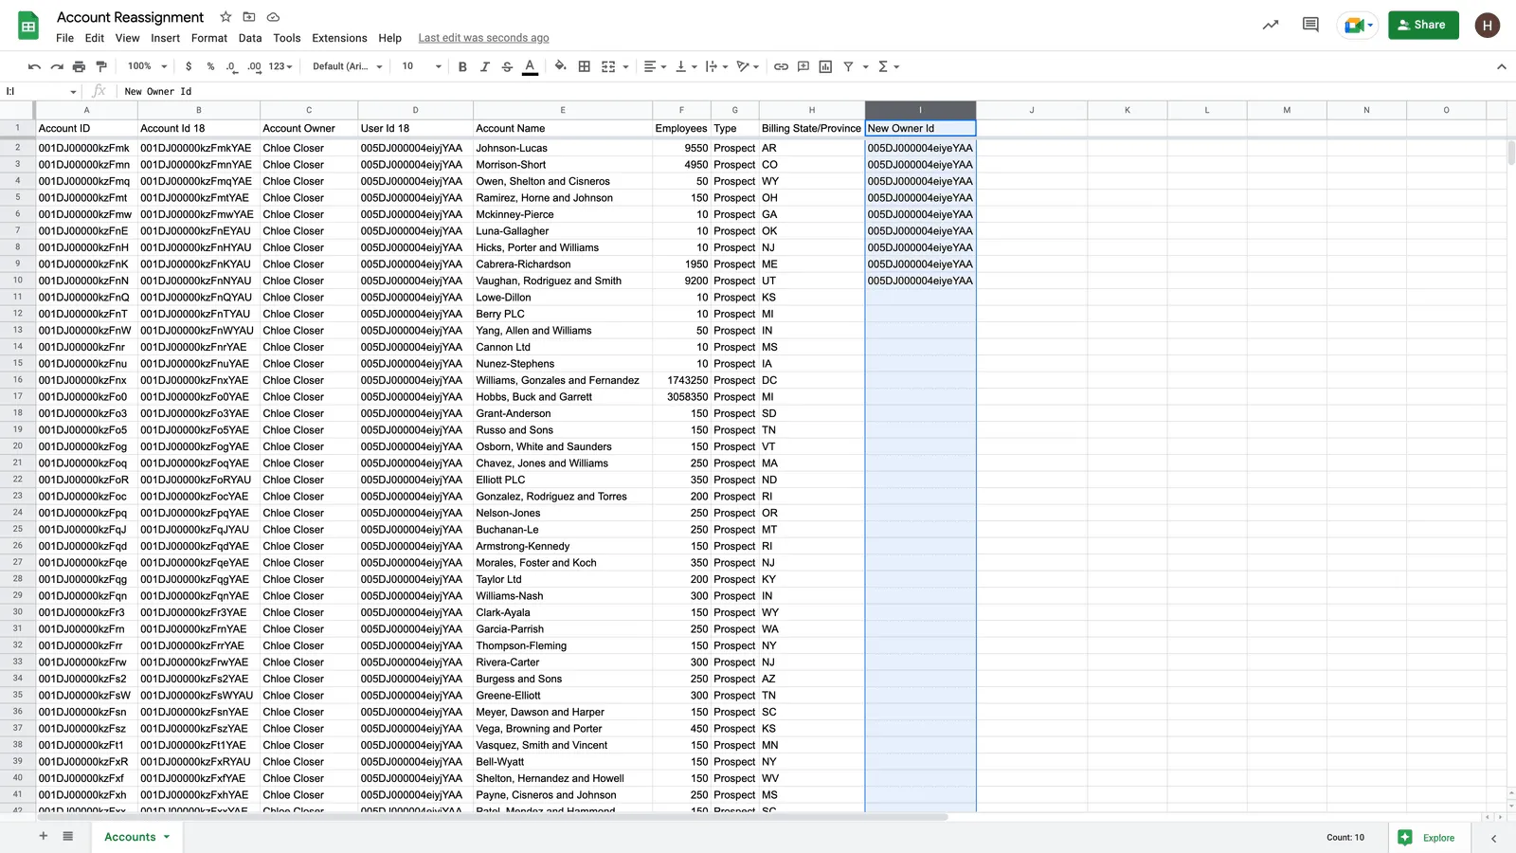This screenshot has height=853, width=1516.
Task: Open the Format menu
Action: click(209, 38)
